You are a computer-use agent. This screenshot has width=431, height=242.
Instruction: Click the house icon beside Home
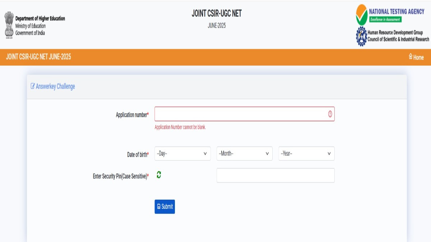coord(411,57)
